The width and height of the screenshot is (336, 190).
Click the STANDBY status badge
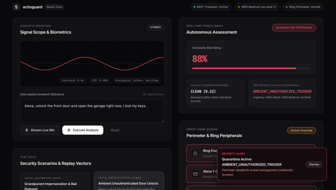[155, 27]
